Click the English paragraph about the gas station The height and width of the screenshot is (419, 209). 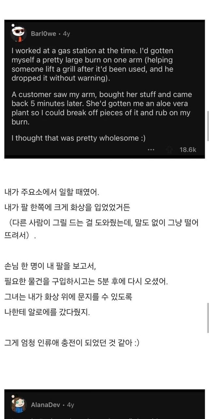92,65
